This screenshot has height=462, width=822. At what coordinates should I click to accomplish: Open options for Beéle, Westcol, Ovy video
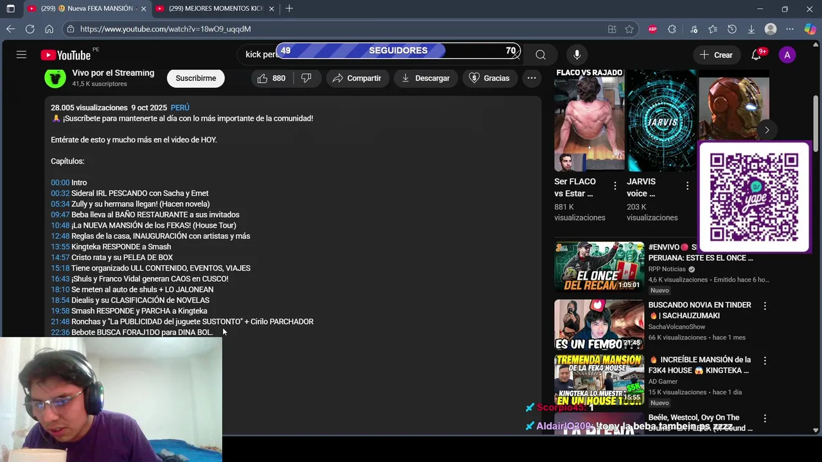765,418
